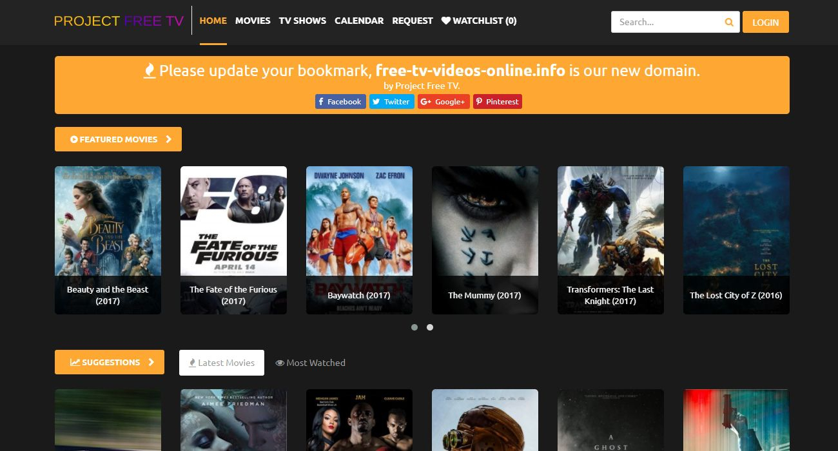Share on Facebook button
The image size is (838, 451).
click(x=340, y=102)
